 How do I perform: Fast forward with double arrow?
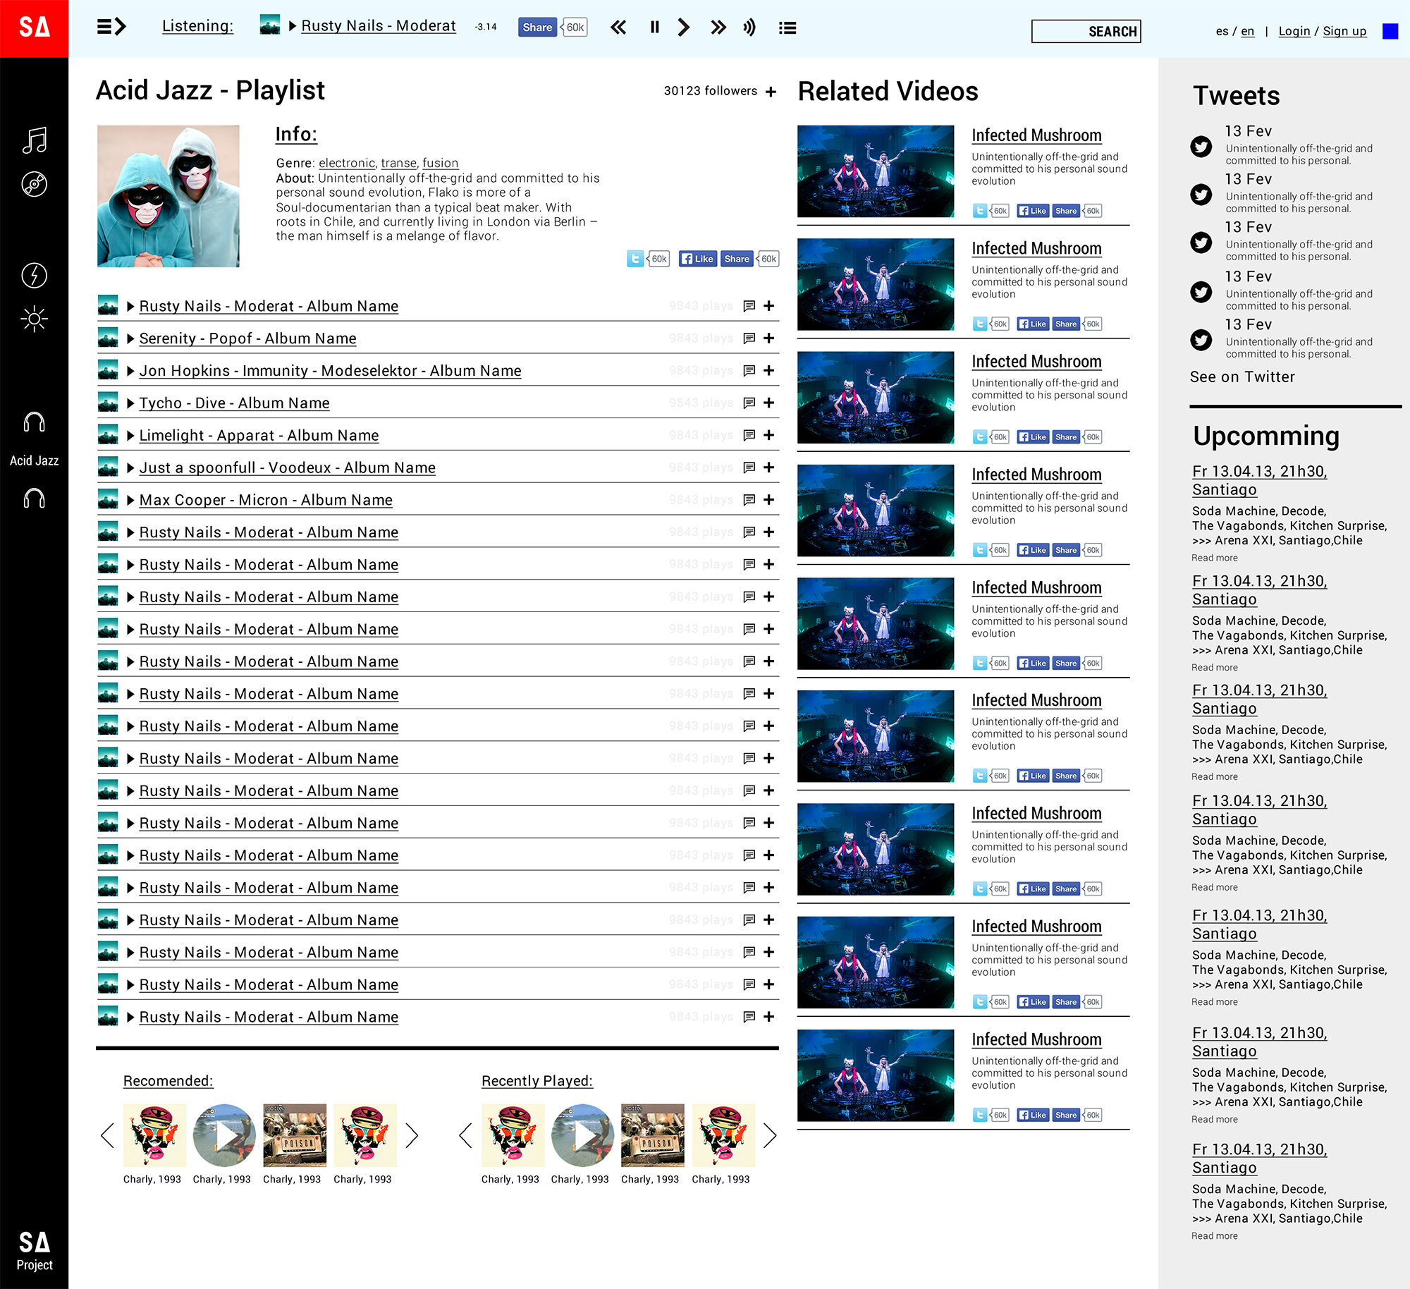(718, 28)
